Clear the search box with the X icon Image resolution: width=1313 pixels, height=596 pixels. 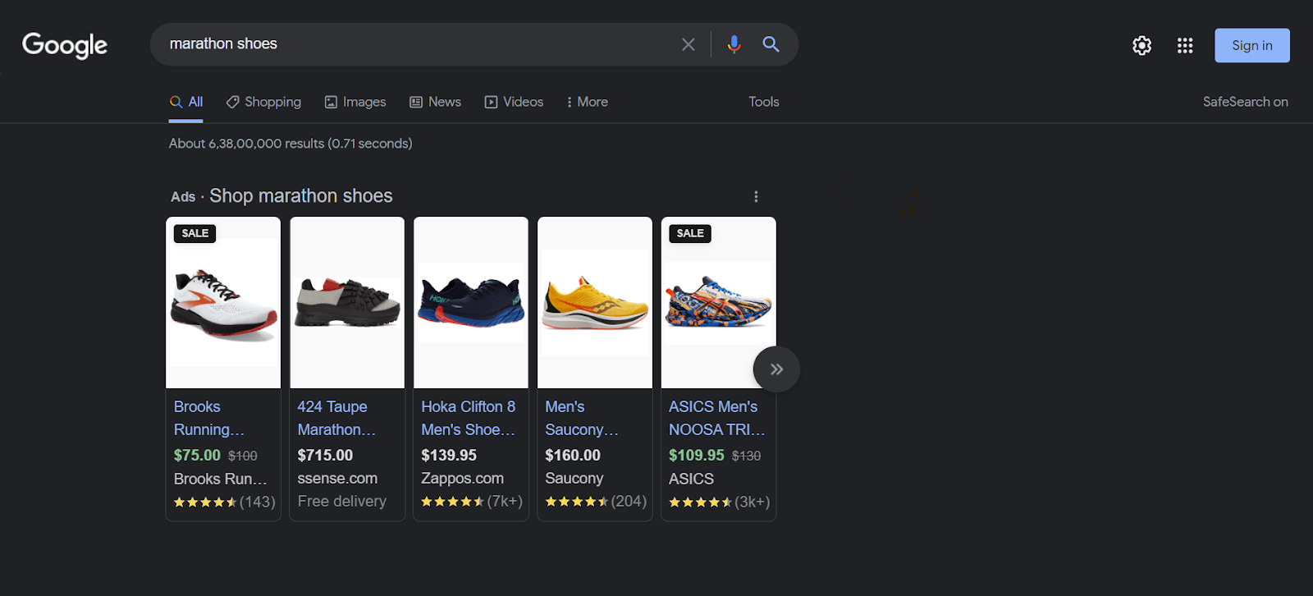pyautogui.click(x=689, y=44)
